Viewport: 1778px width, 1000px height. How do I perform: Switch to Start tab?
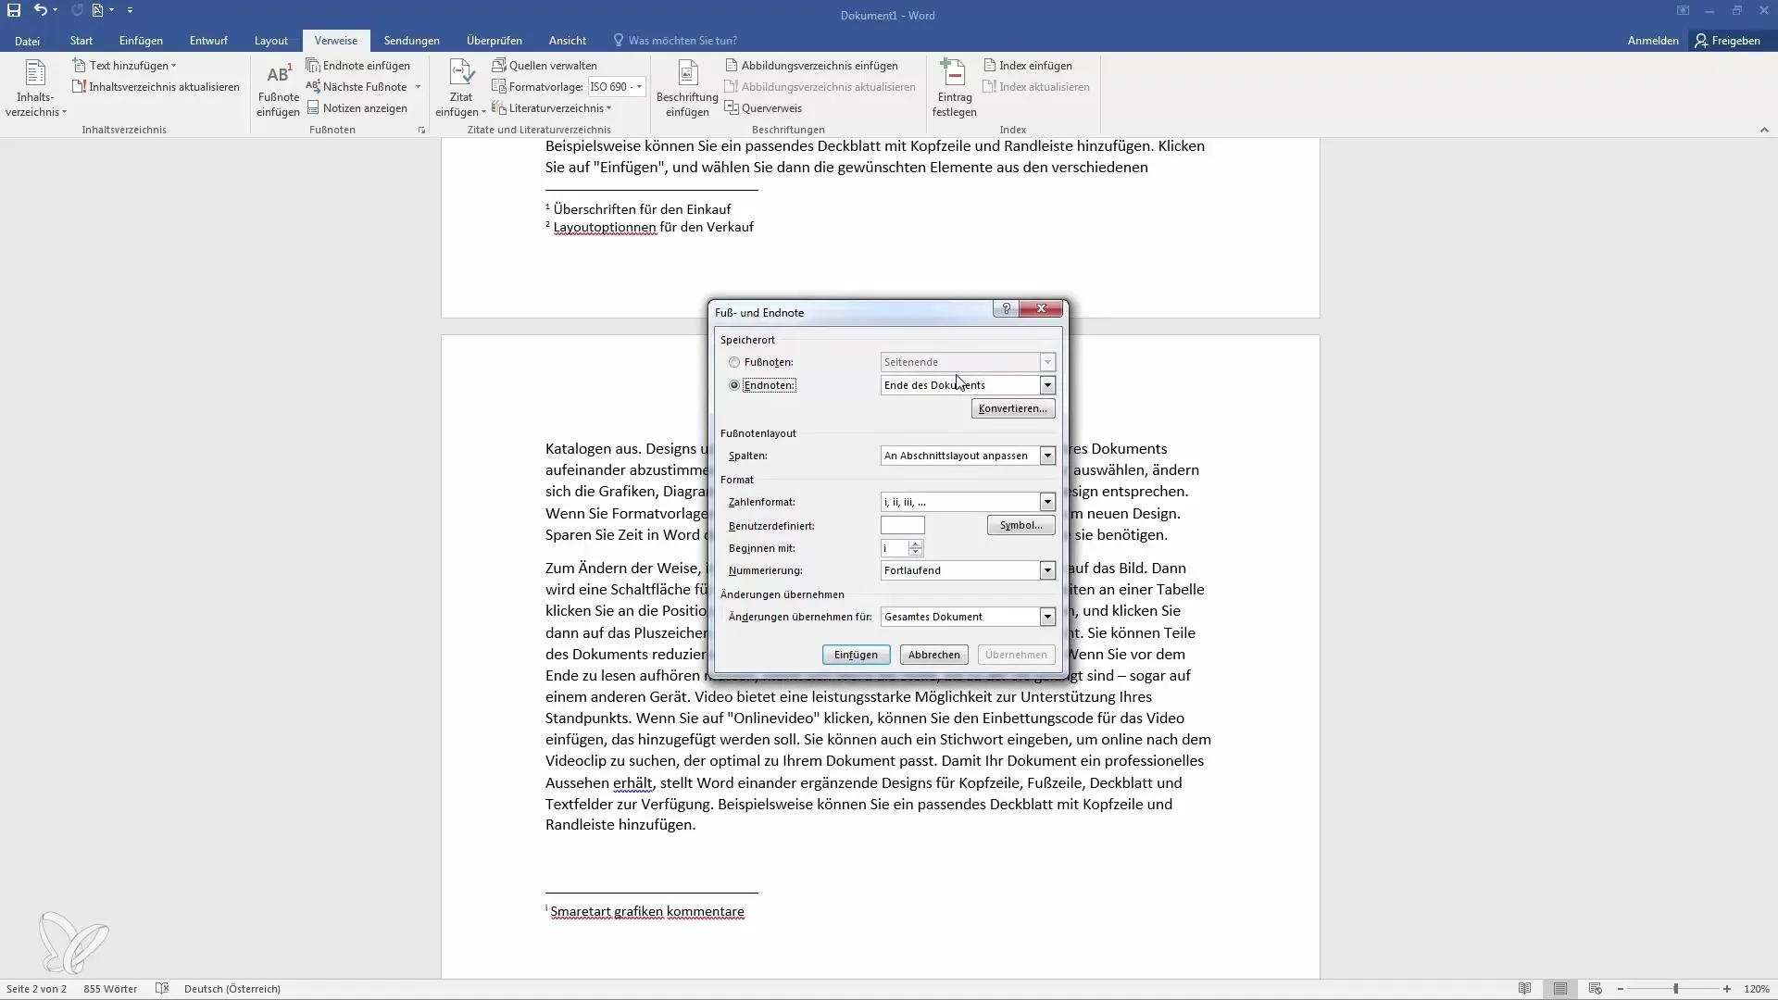pos(81,41)
